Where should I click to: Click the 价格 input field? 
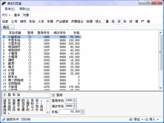70,112
